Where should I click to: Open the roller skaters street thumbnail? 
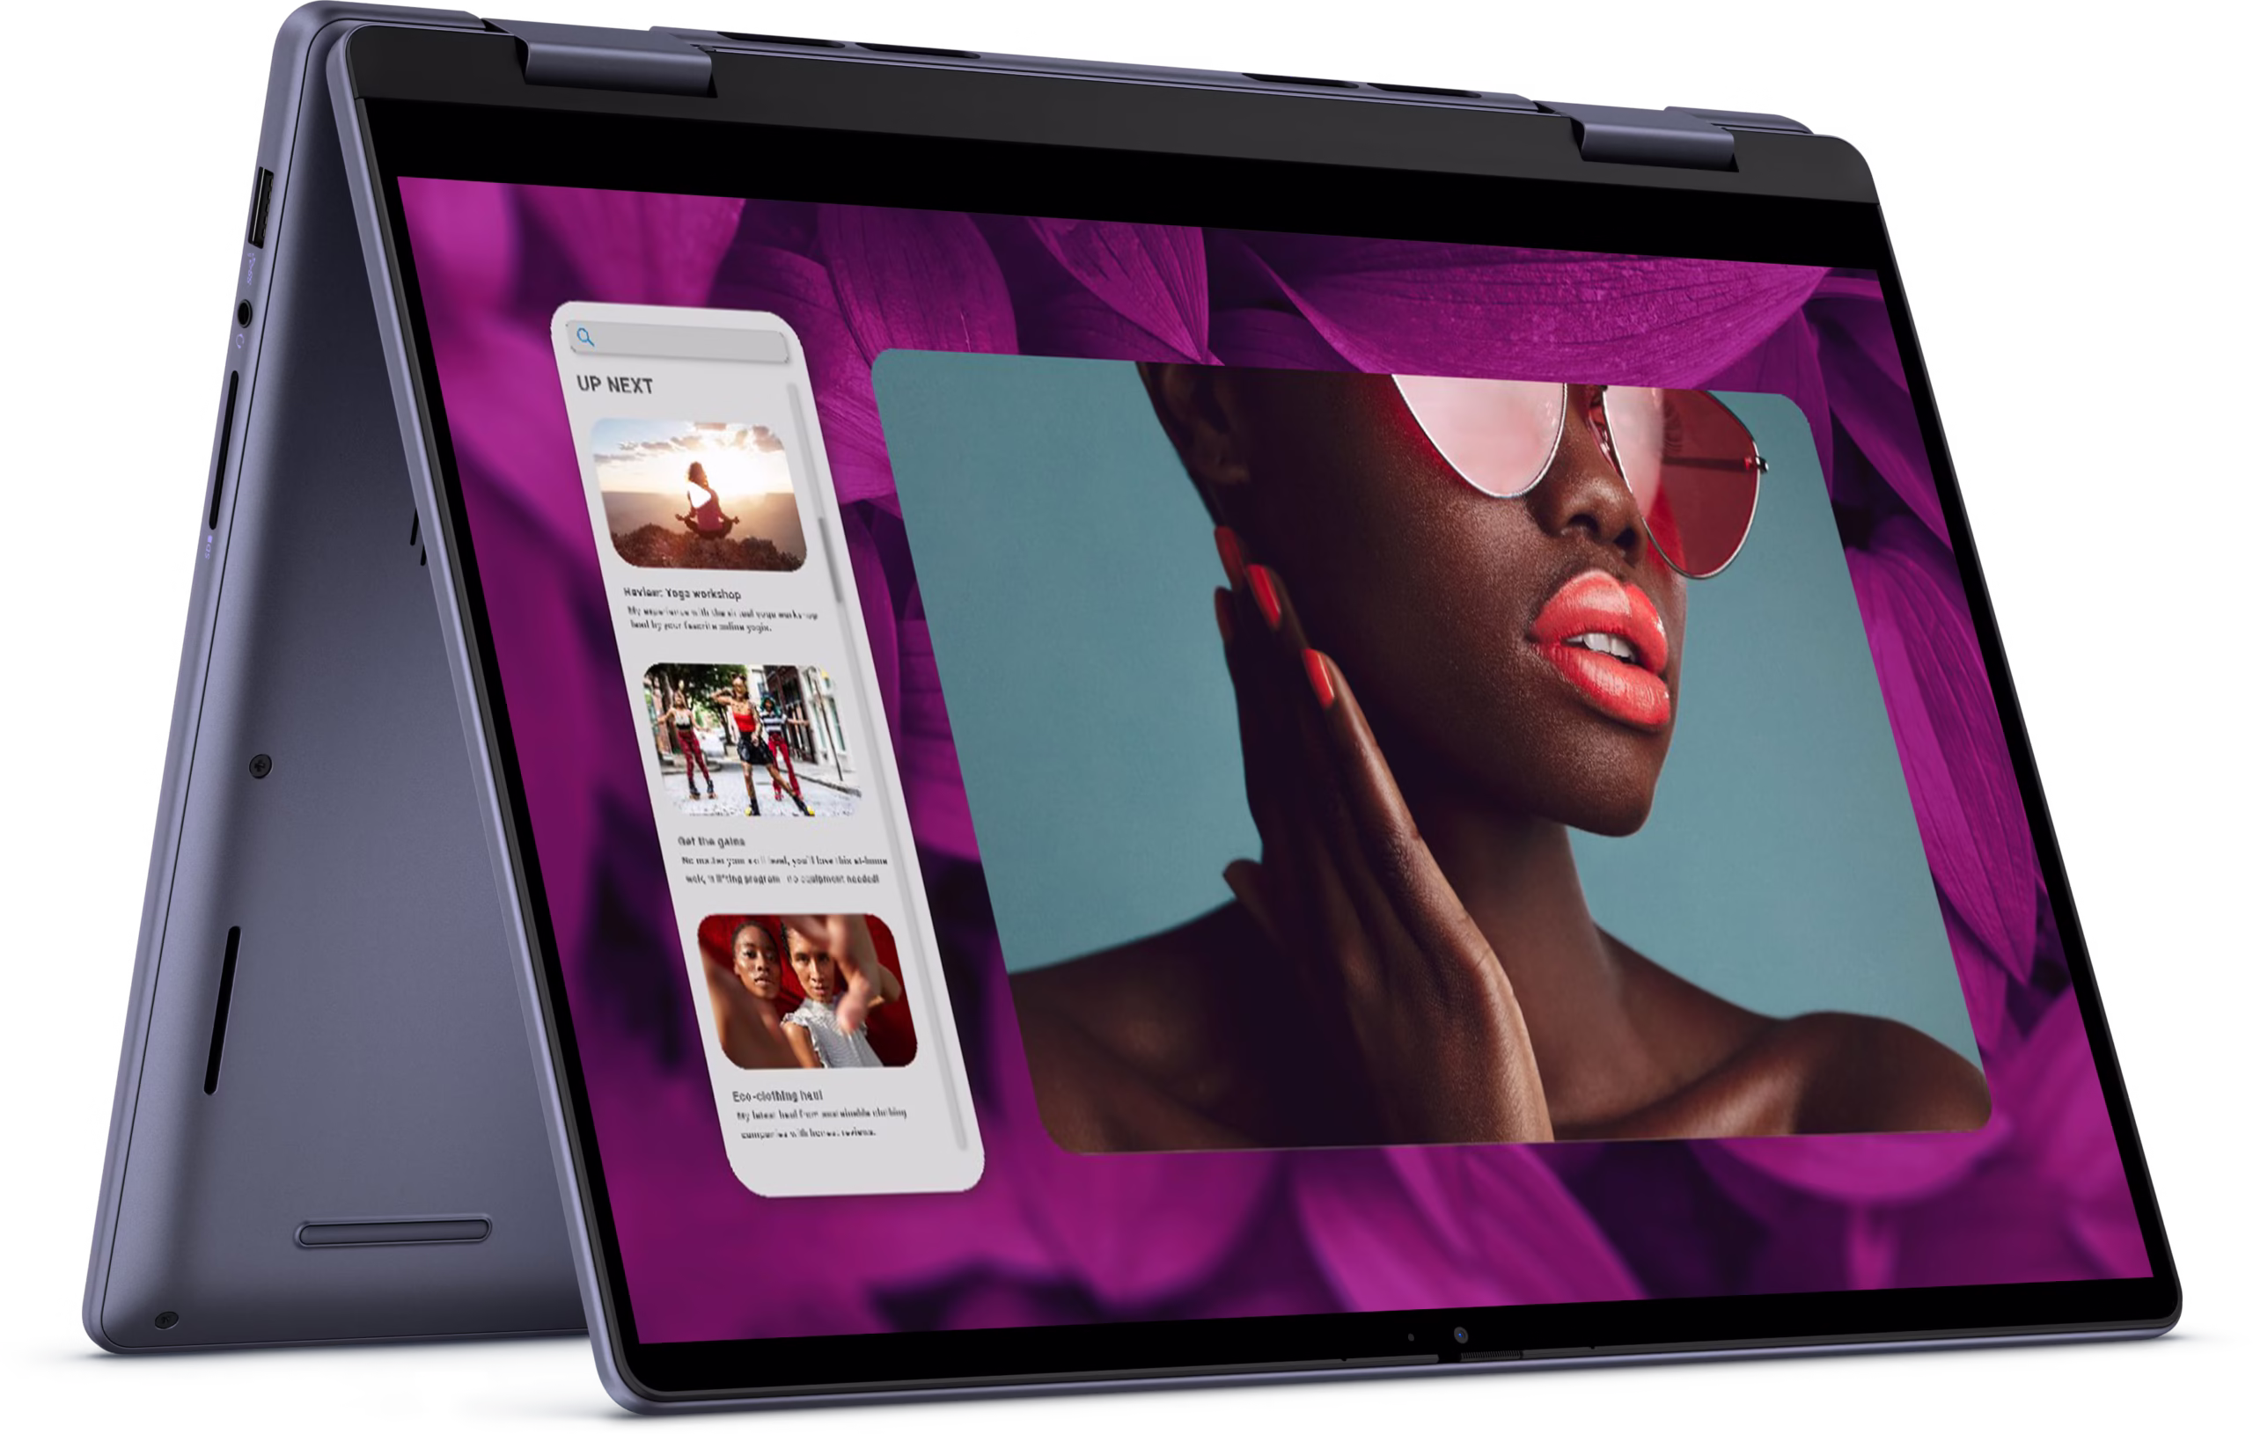[x=752, y=740]
